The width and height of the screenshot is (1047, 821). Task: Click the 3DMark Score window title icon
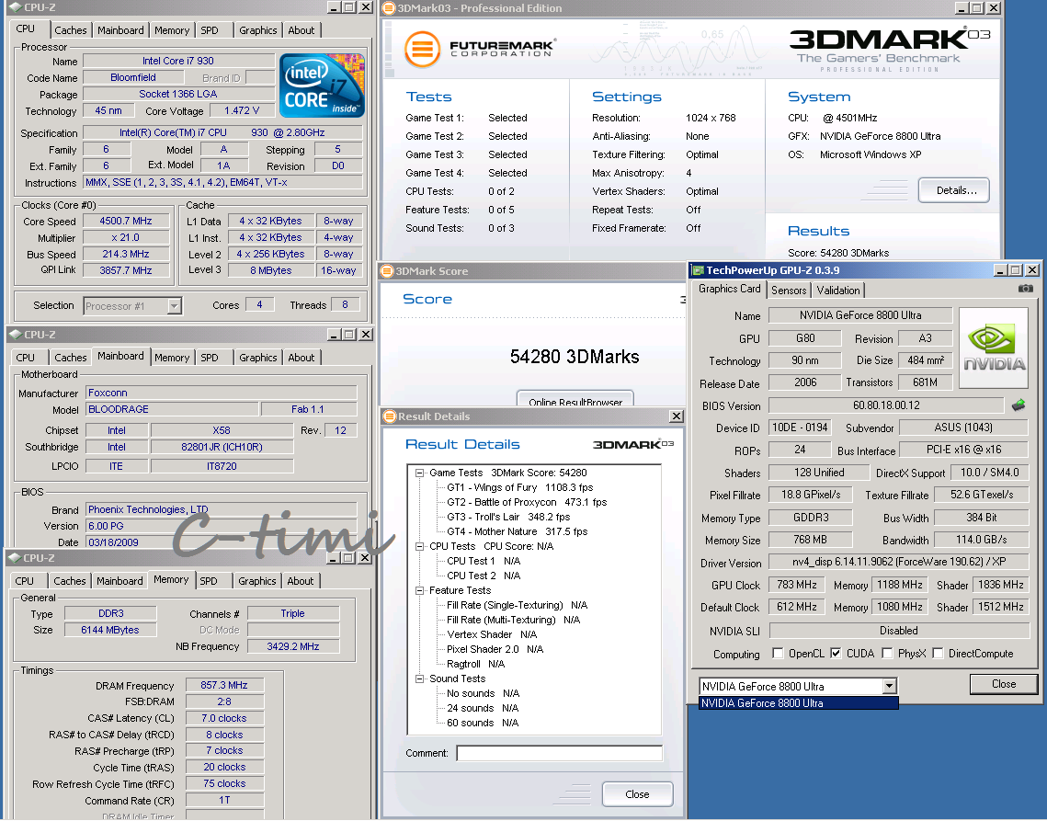point(387,270)
